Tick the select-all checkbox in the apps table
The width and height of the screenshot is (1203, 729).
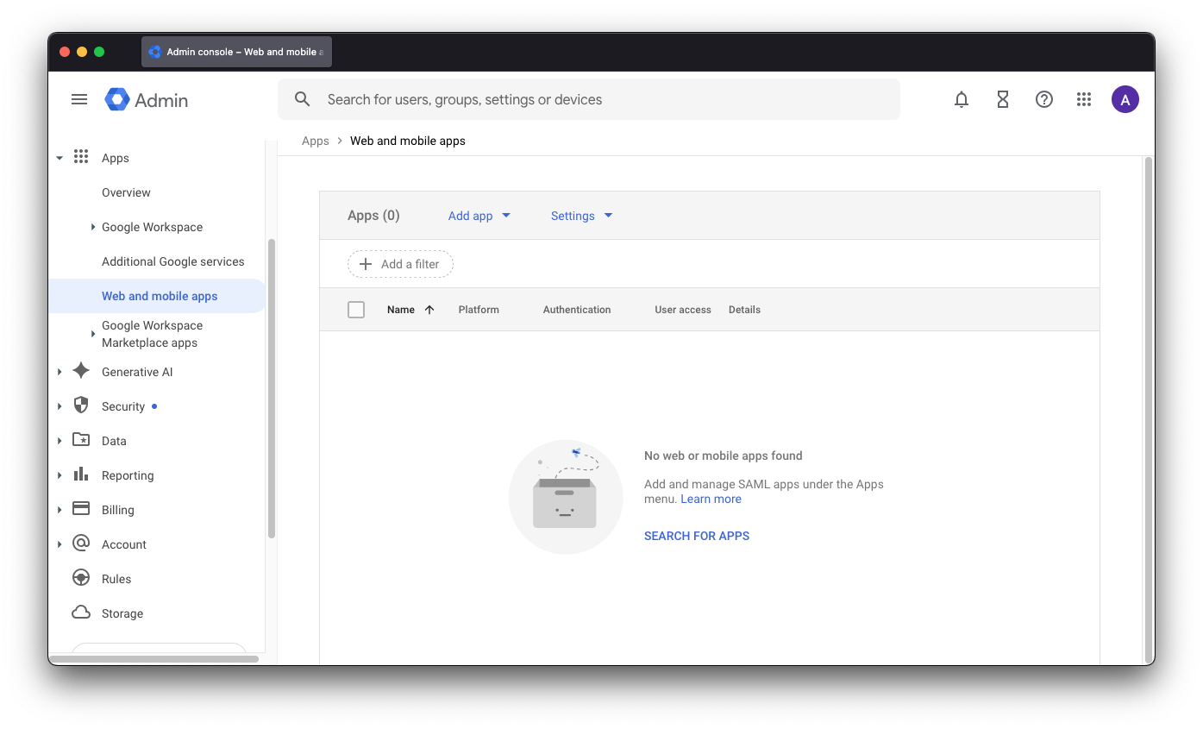coord(356,309)
